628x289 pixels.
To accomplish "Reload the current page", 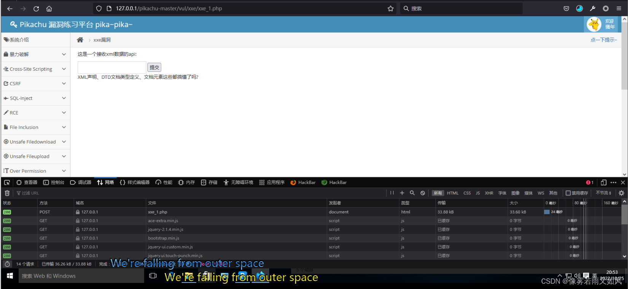I will click(36, 8).
